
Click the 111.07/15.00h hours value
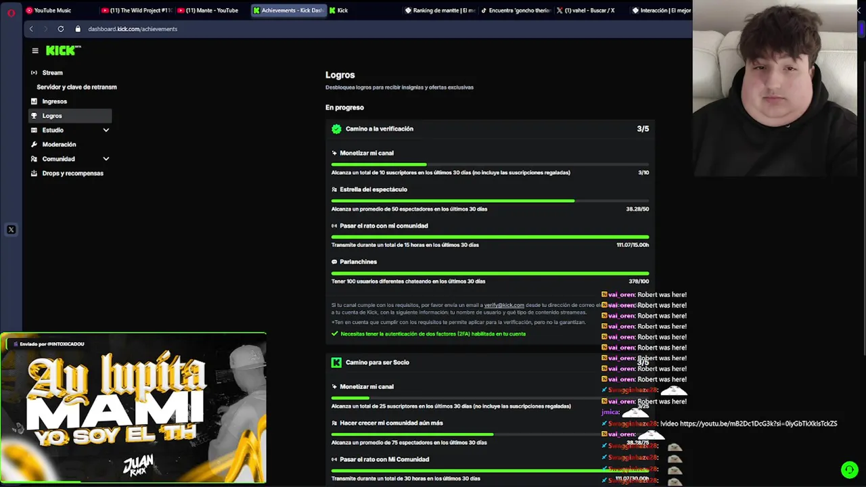coord(633,245)
